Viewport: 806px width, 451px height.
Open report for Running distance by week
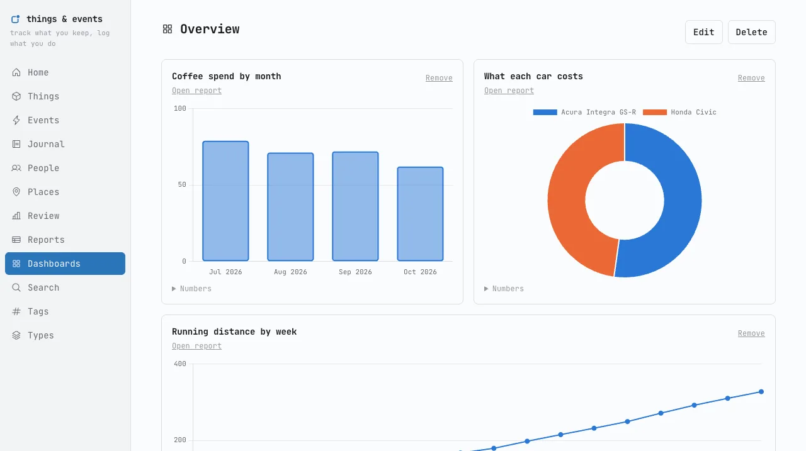196,346
